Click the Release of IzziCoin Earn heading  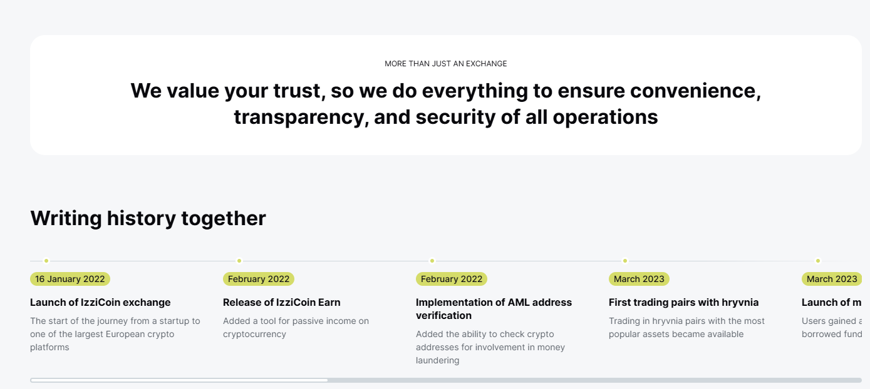click(x=282, y=302)
